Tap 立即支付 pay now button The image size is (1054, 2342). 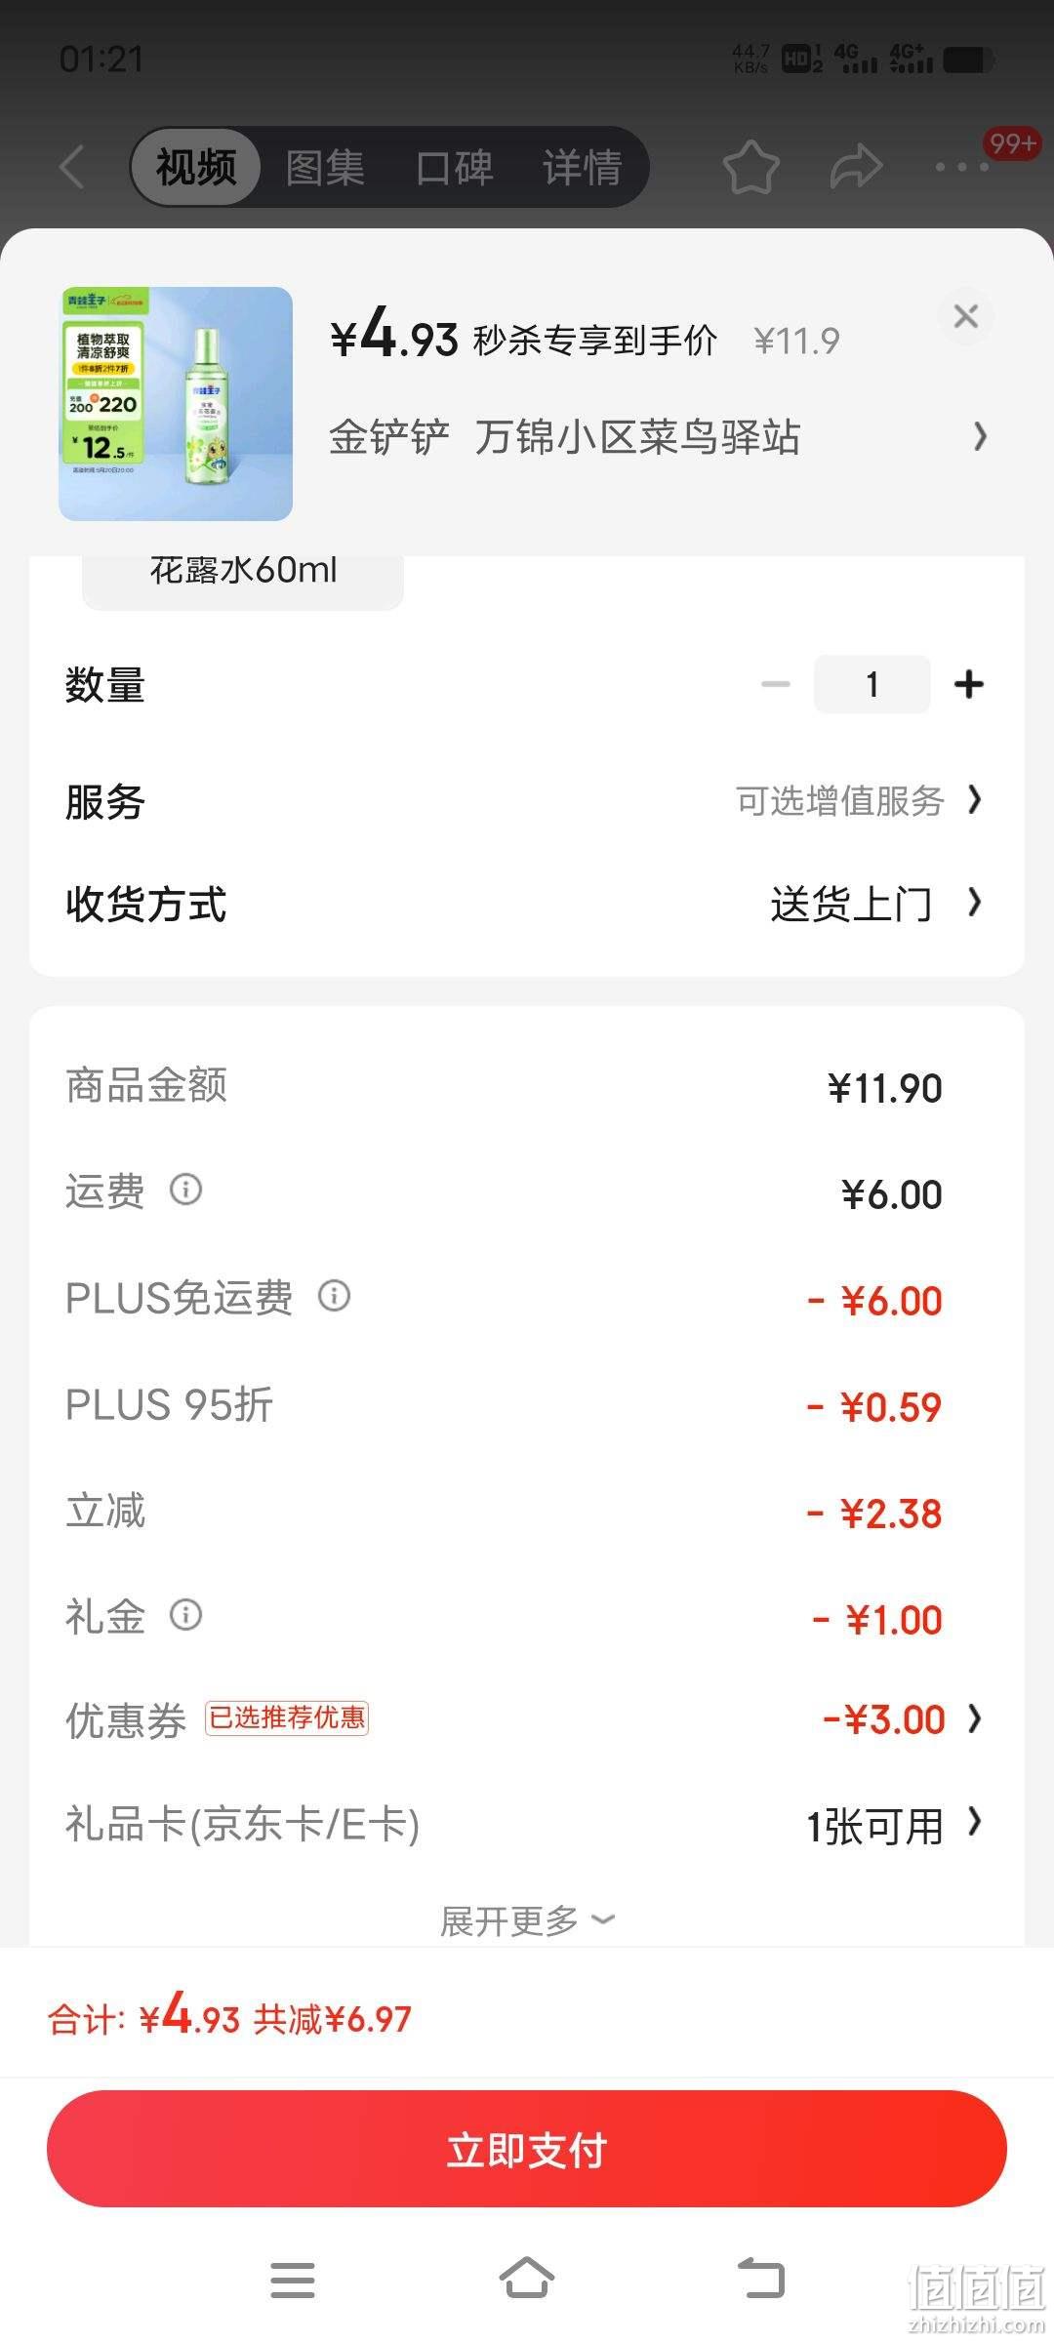coord(527,2150)
